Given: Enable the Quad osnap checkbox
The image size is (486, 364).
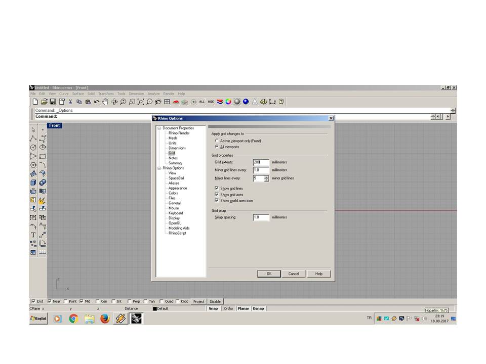Looking at the screenshot, I should coord(161,301).
